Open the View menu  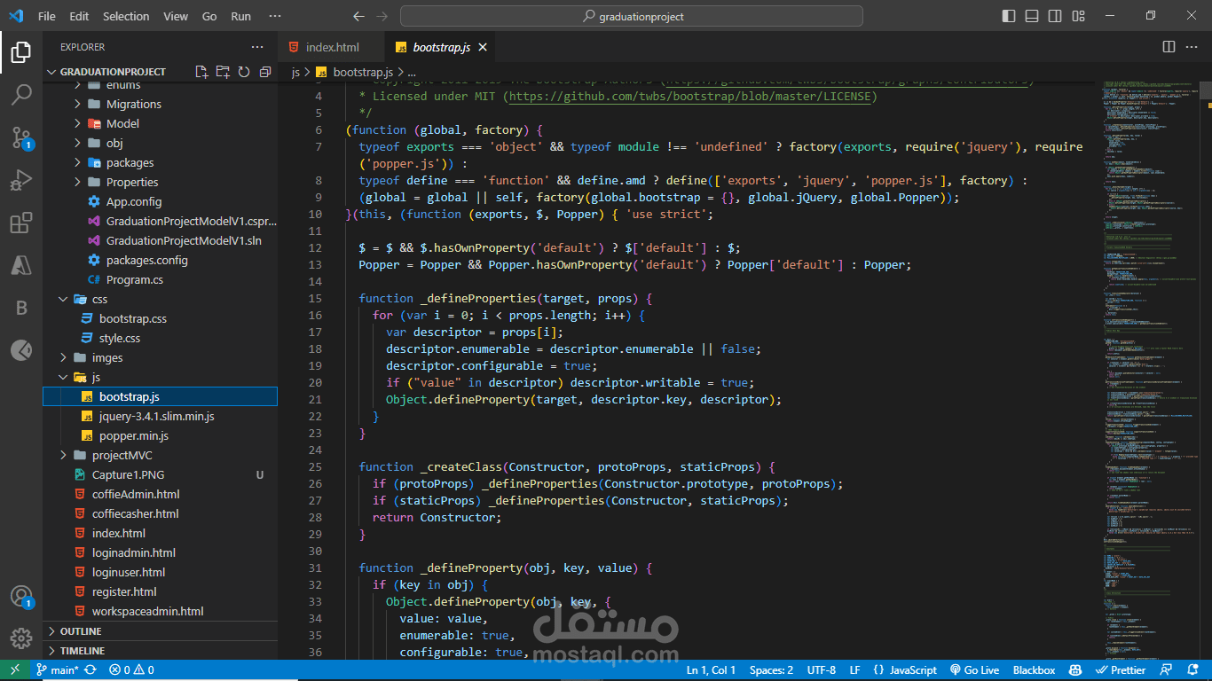tap(176, 16)
